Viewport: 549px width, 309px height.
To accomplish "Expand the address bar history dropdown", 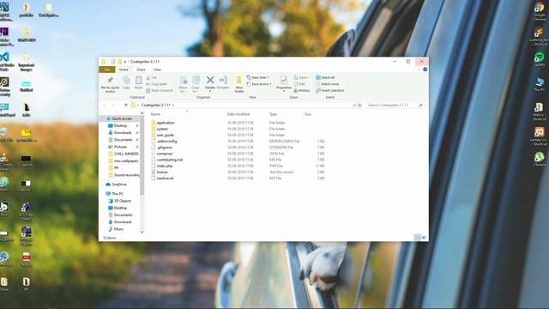I will tap(354, 105).
